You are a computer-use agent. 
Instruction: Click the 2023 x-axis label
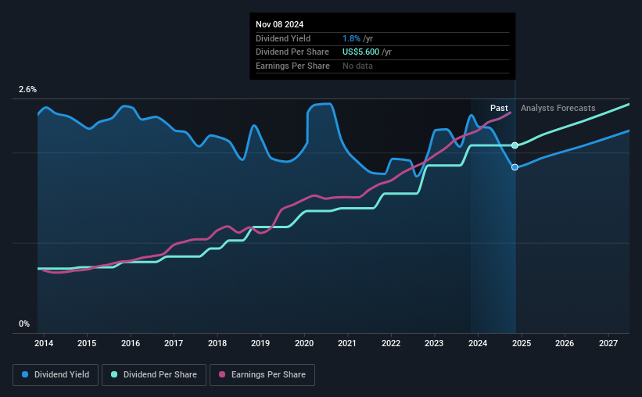434,343
